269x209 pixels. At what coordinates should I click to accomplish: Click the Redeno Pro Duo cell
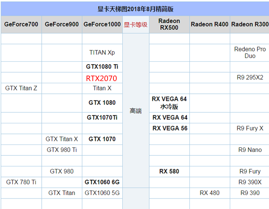click(250, 52)
